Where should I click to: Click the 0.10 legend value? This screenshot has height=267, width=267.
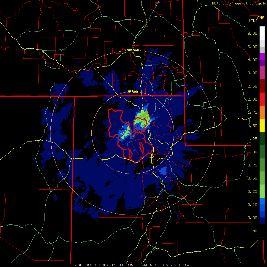pyautogui.click(x=252, y=205)
